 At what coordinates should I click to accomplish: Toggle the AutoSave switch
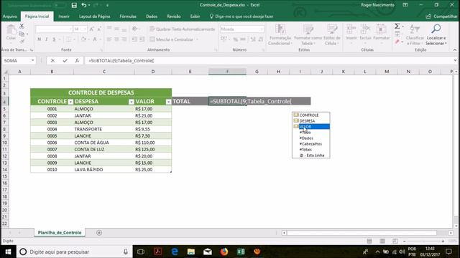tap(60, 5)
